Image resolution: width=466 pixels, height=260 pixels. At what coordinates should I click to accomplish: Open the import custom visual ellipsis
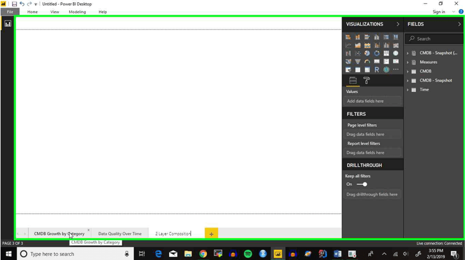(x=396, y=69)
